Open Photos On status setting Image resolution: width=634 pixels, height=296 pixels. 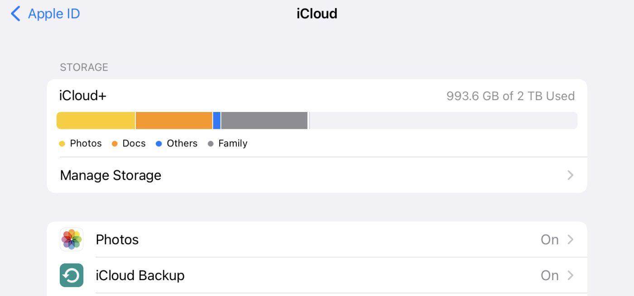[x=549, y=239]
